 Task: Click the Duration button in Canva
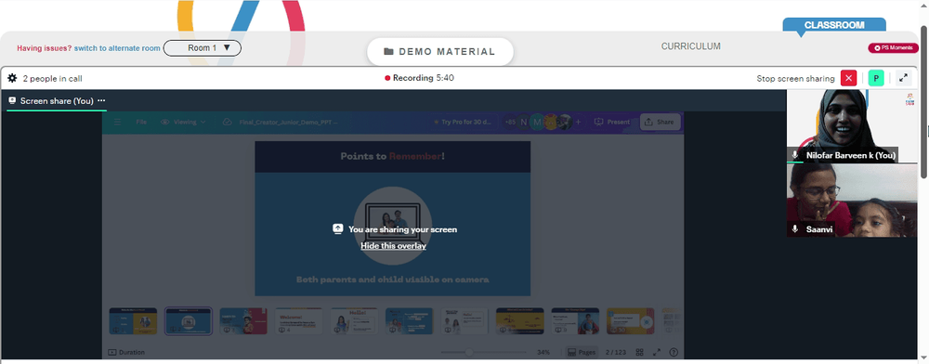click(x=126, y=352)
